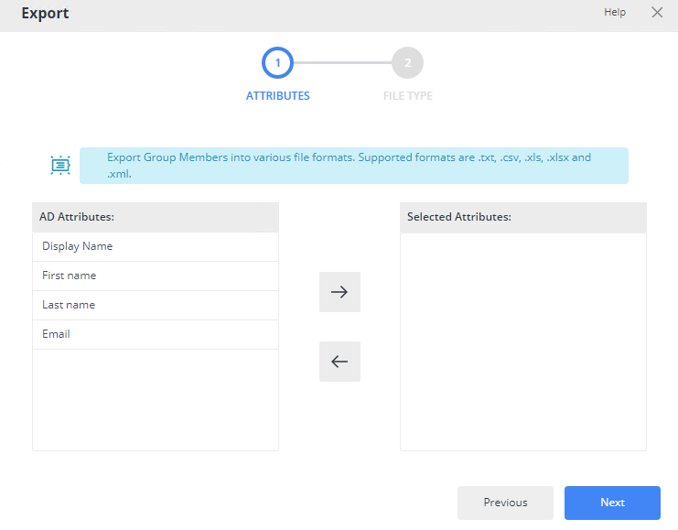Select the Last name attribute
This screenshot has height=530, width=678.
[x=156, y=306]
